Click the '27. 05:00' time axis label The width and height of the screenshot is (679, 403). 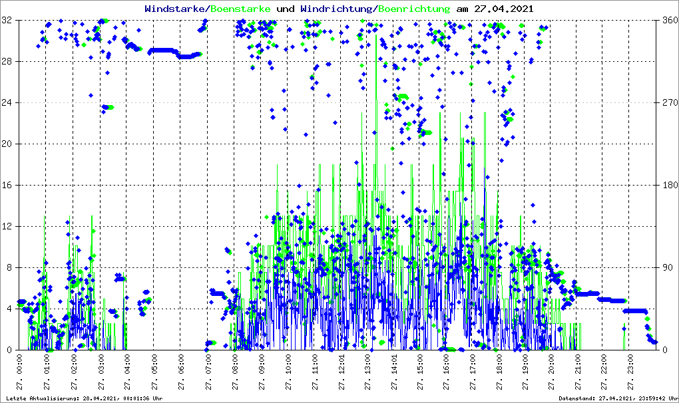point(153,372)
